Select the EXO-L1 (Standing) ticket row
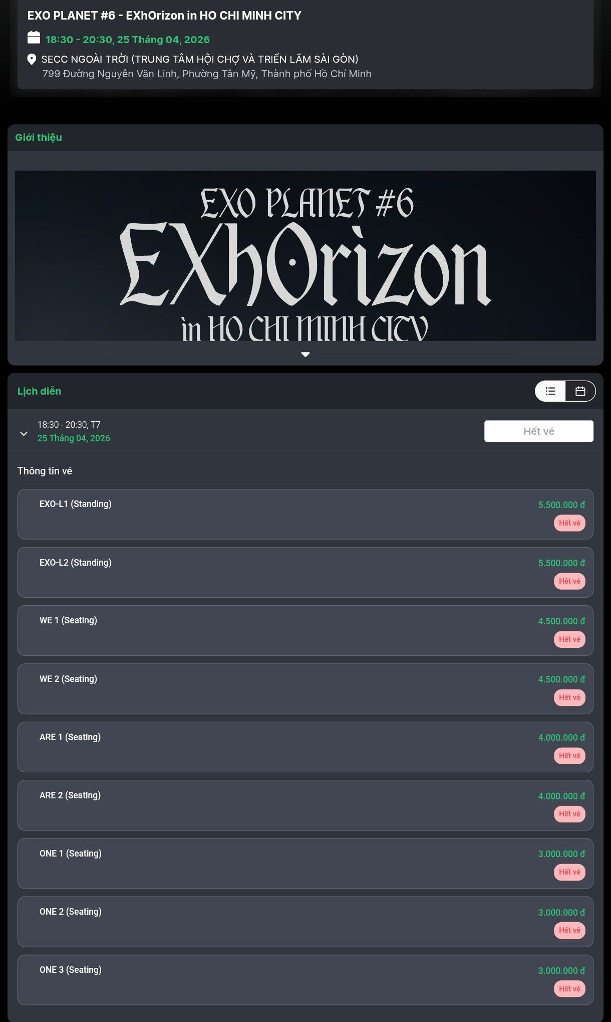611x1022 pixels. 305,514
